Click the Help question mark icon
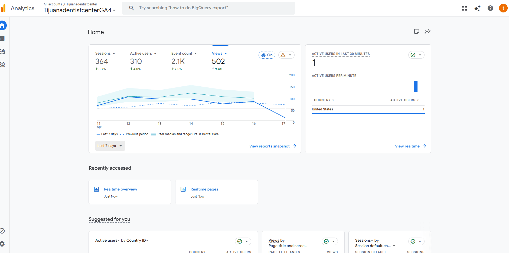Image resolution: width=509 pixels, height=253 pixels. pyautogui.click(x=490, y=8)
